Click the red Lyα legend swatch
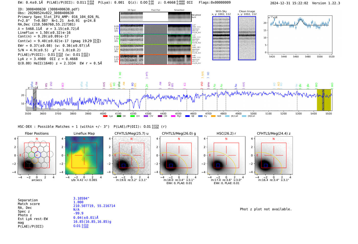Screen dimensions: 358x244 [105, 116]
